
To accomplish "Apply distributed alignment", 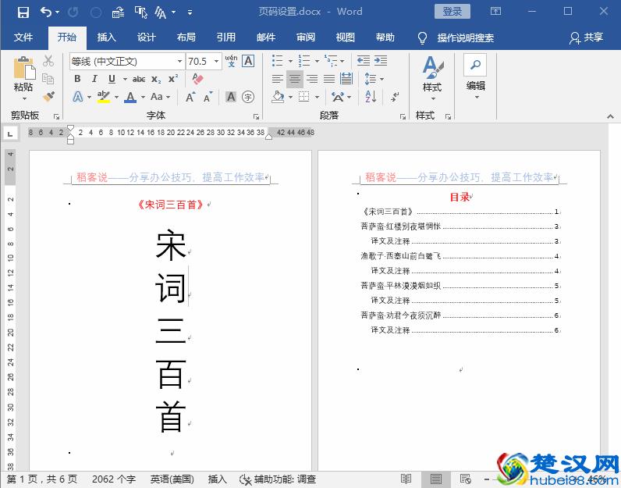I will [x=346, y=79].
